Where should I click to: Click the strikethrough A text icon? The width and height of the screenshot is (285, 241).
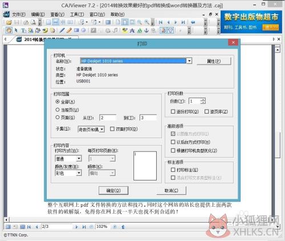click(x=132, y=30)
